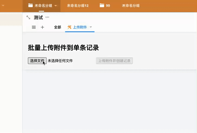This screenshot has width=197, height=133.
Task: Click the folder icon beside 99
Action: click(x=102, y=5)
